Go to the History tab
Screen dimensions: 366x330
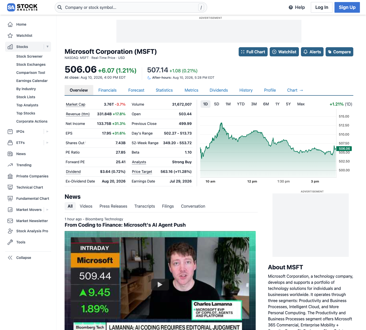(246, 90)
